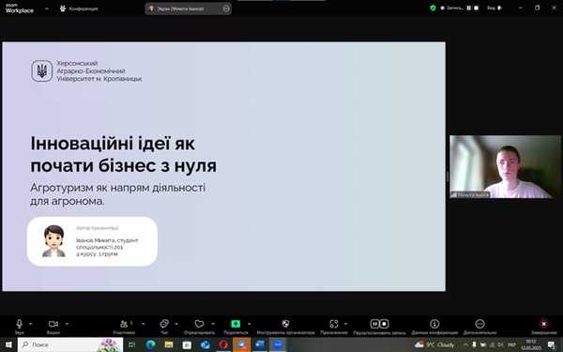Open the 9°C Cloudy weather widget
This screenshot has width=563, height=352.
[x=434, y=344]
